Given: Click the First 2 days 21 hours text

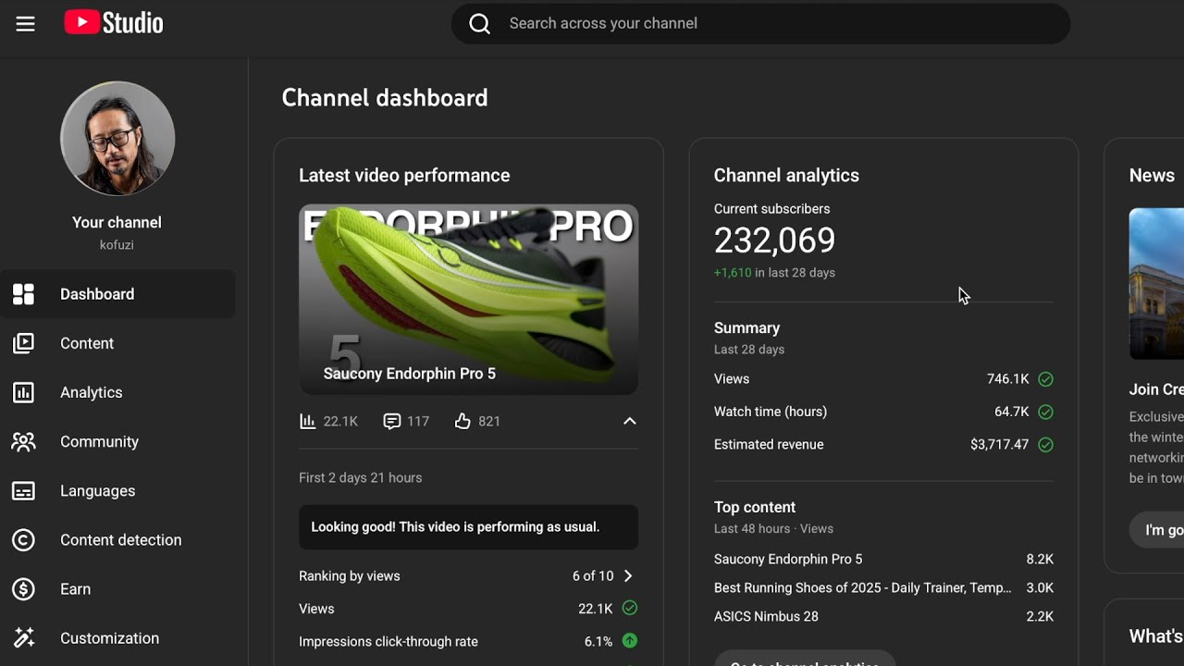Looking at the screenshot, I should point(360,478).
